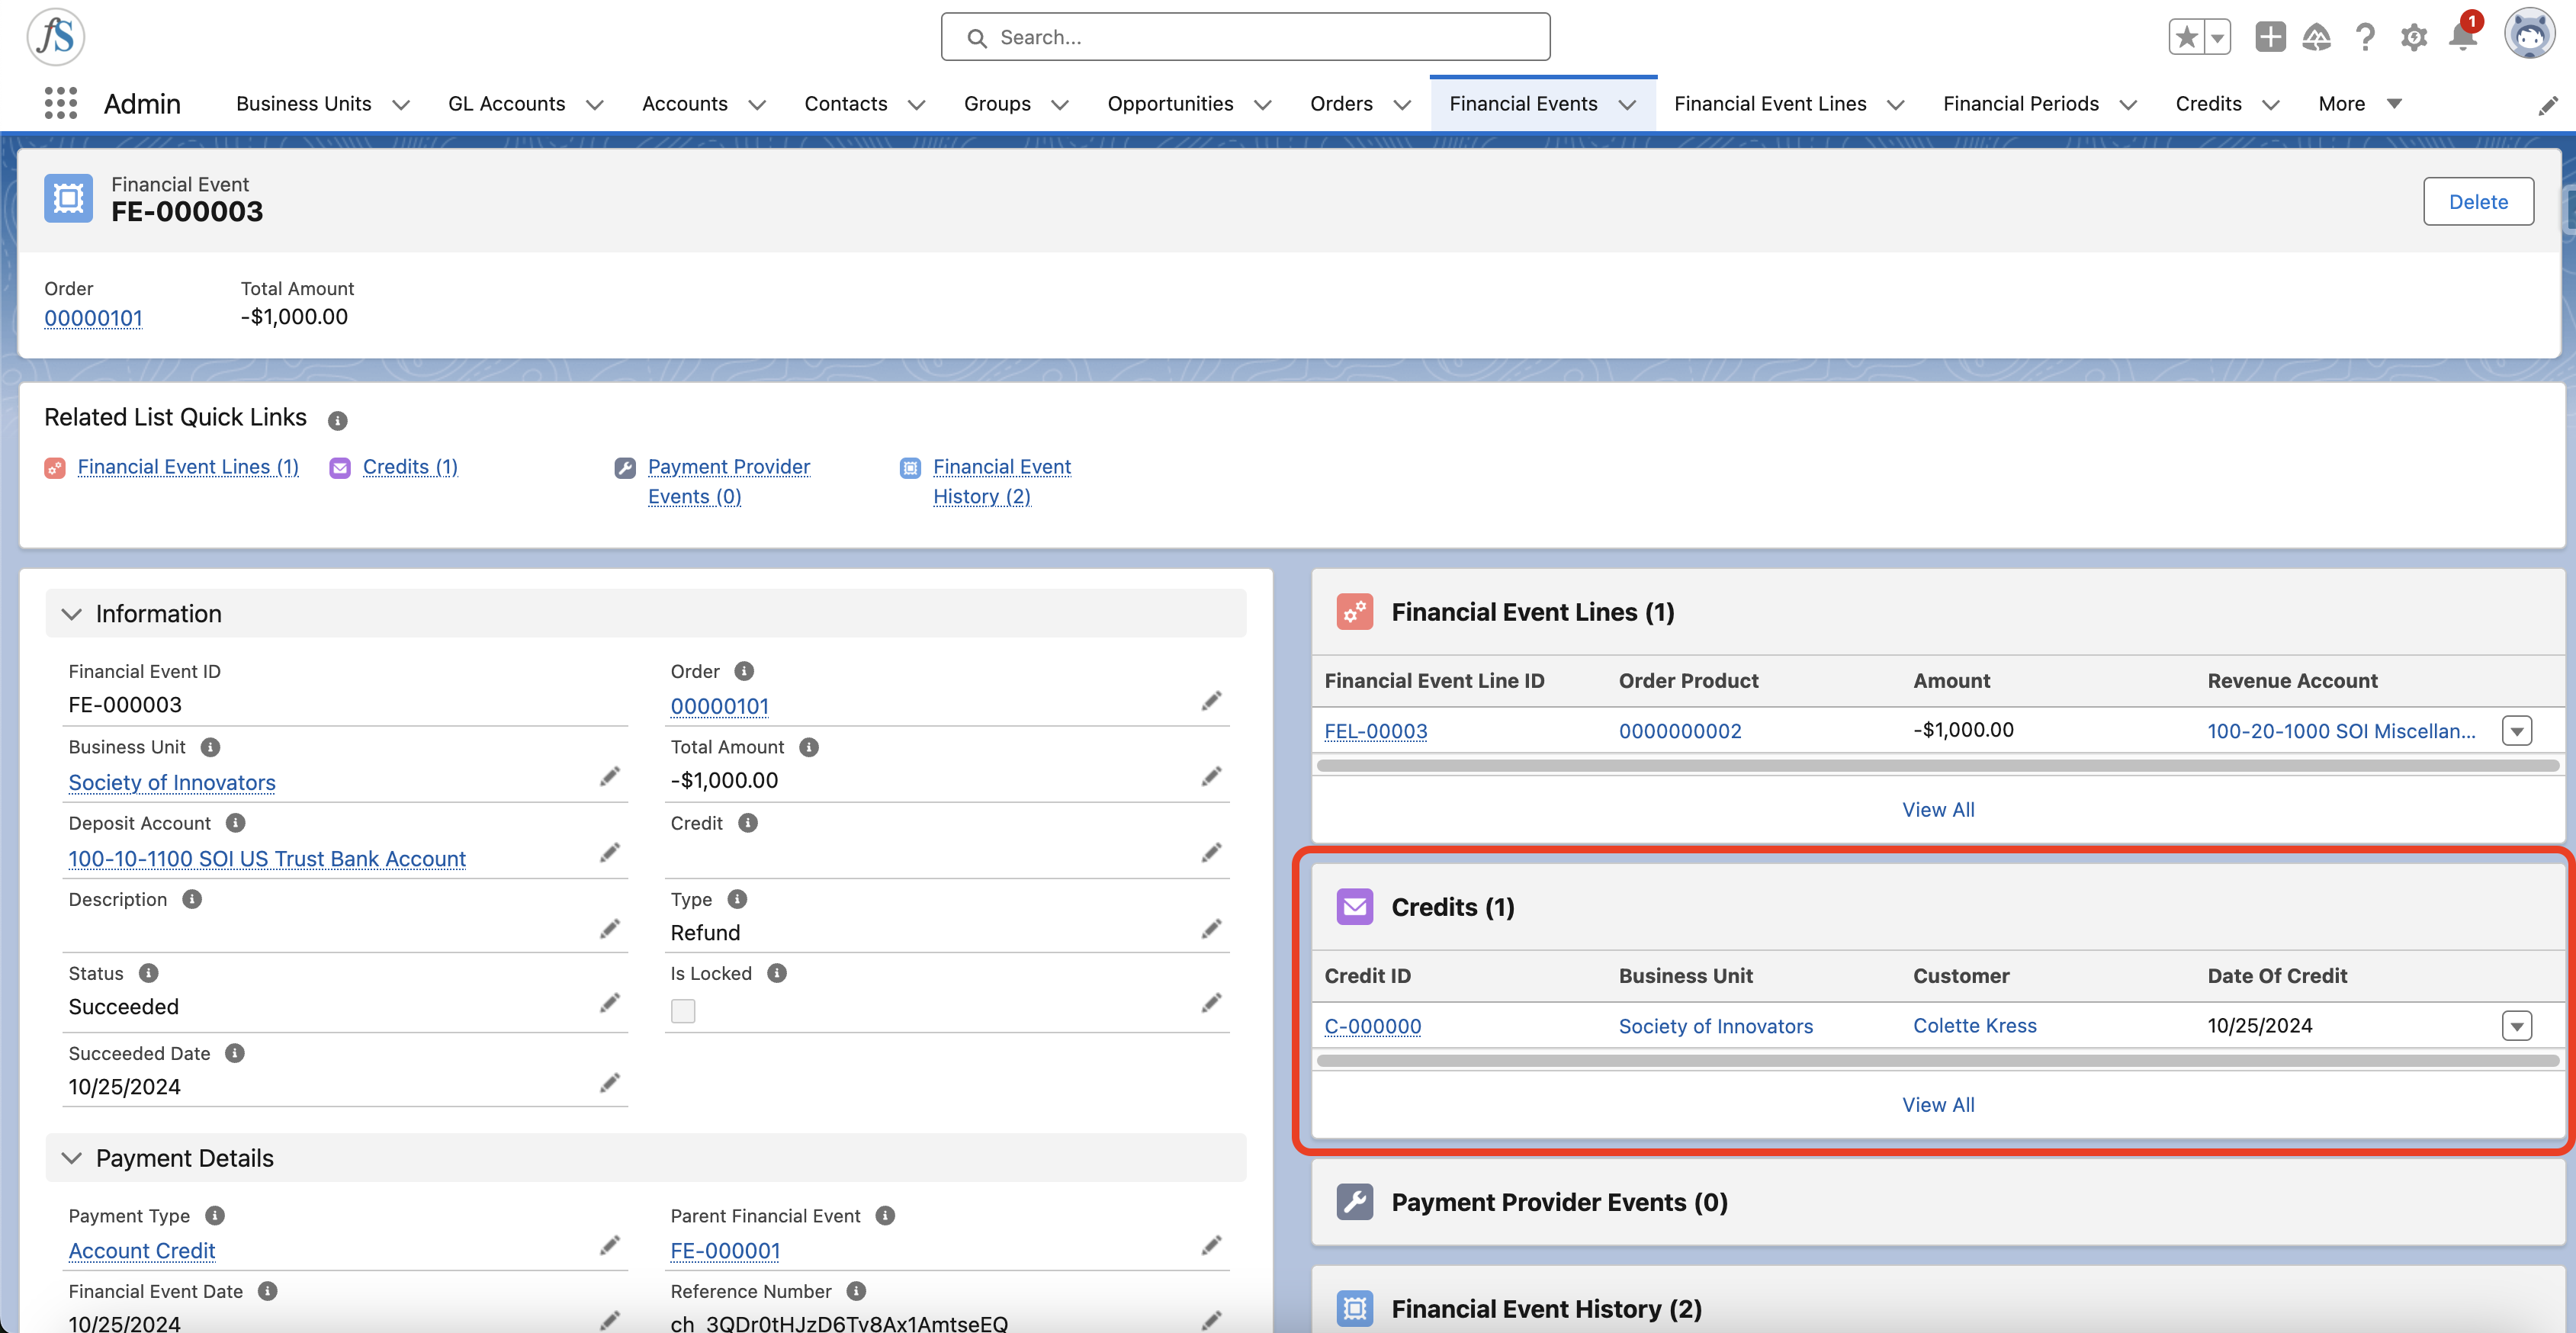Screen dimensions: 2576x1333
Task: Open customer Colette Kress link
Action: [1975, 1026]
